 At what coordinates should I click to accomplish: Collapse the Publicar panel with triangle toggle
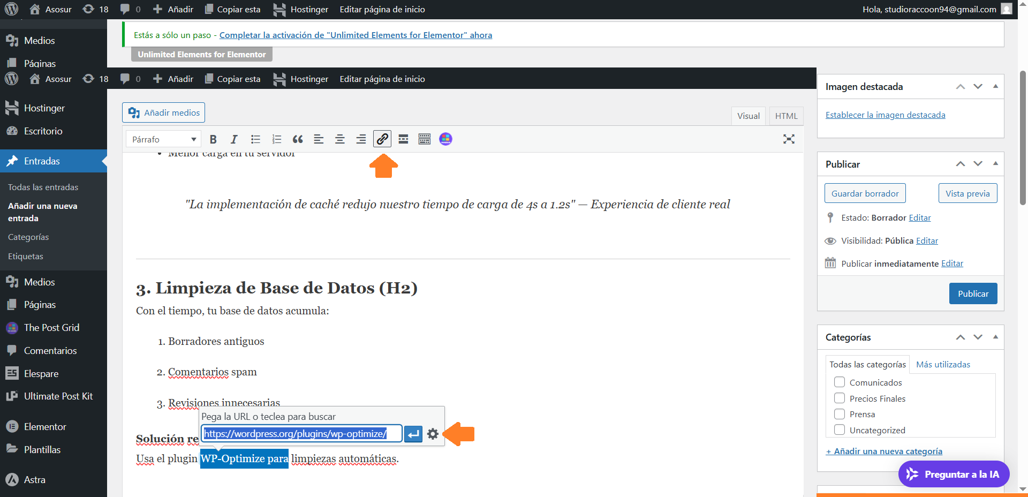[995, 163]
